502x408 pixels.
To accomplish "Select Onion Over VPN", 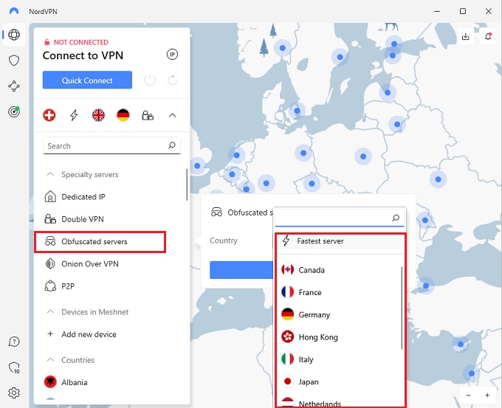I will [90, 264].
